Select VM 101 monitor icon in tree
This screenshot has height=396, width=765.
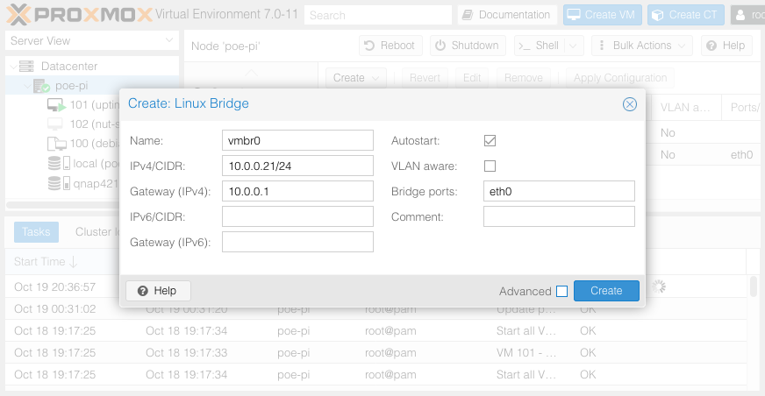point(56,105)
